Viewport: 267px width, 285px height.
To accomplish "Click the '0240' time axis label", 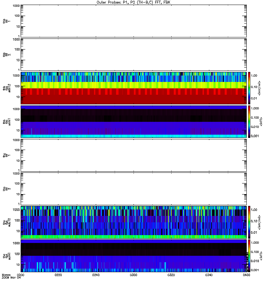I will pos(96,275).
